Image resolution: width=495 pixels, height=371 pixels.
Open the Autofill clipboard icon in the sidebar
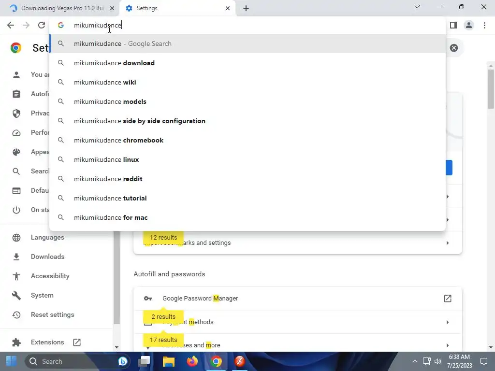coord(16,94)
